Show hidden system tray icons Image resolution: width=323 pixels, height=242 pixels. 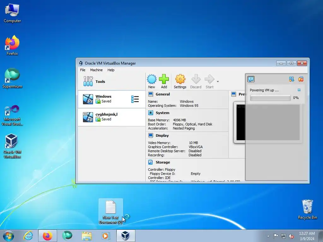pyautogui.click(x=268, y=236)
